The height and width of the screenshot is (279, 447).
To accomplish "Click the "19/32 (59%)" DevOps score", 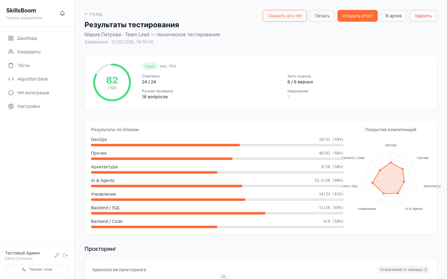I will (x=331, y=139).
